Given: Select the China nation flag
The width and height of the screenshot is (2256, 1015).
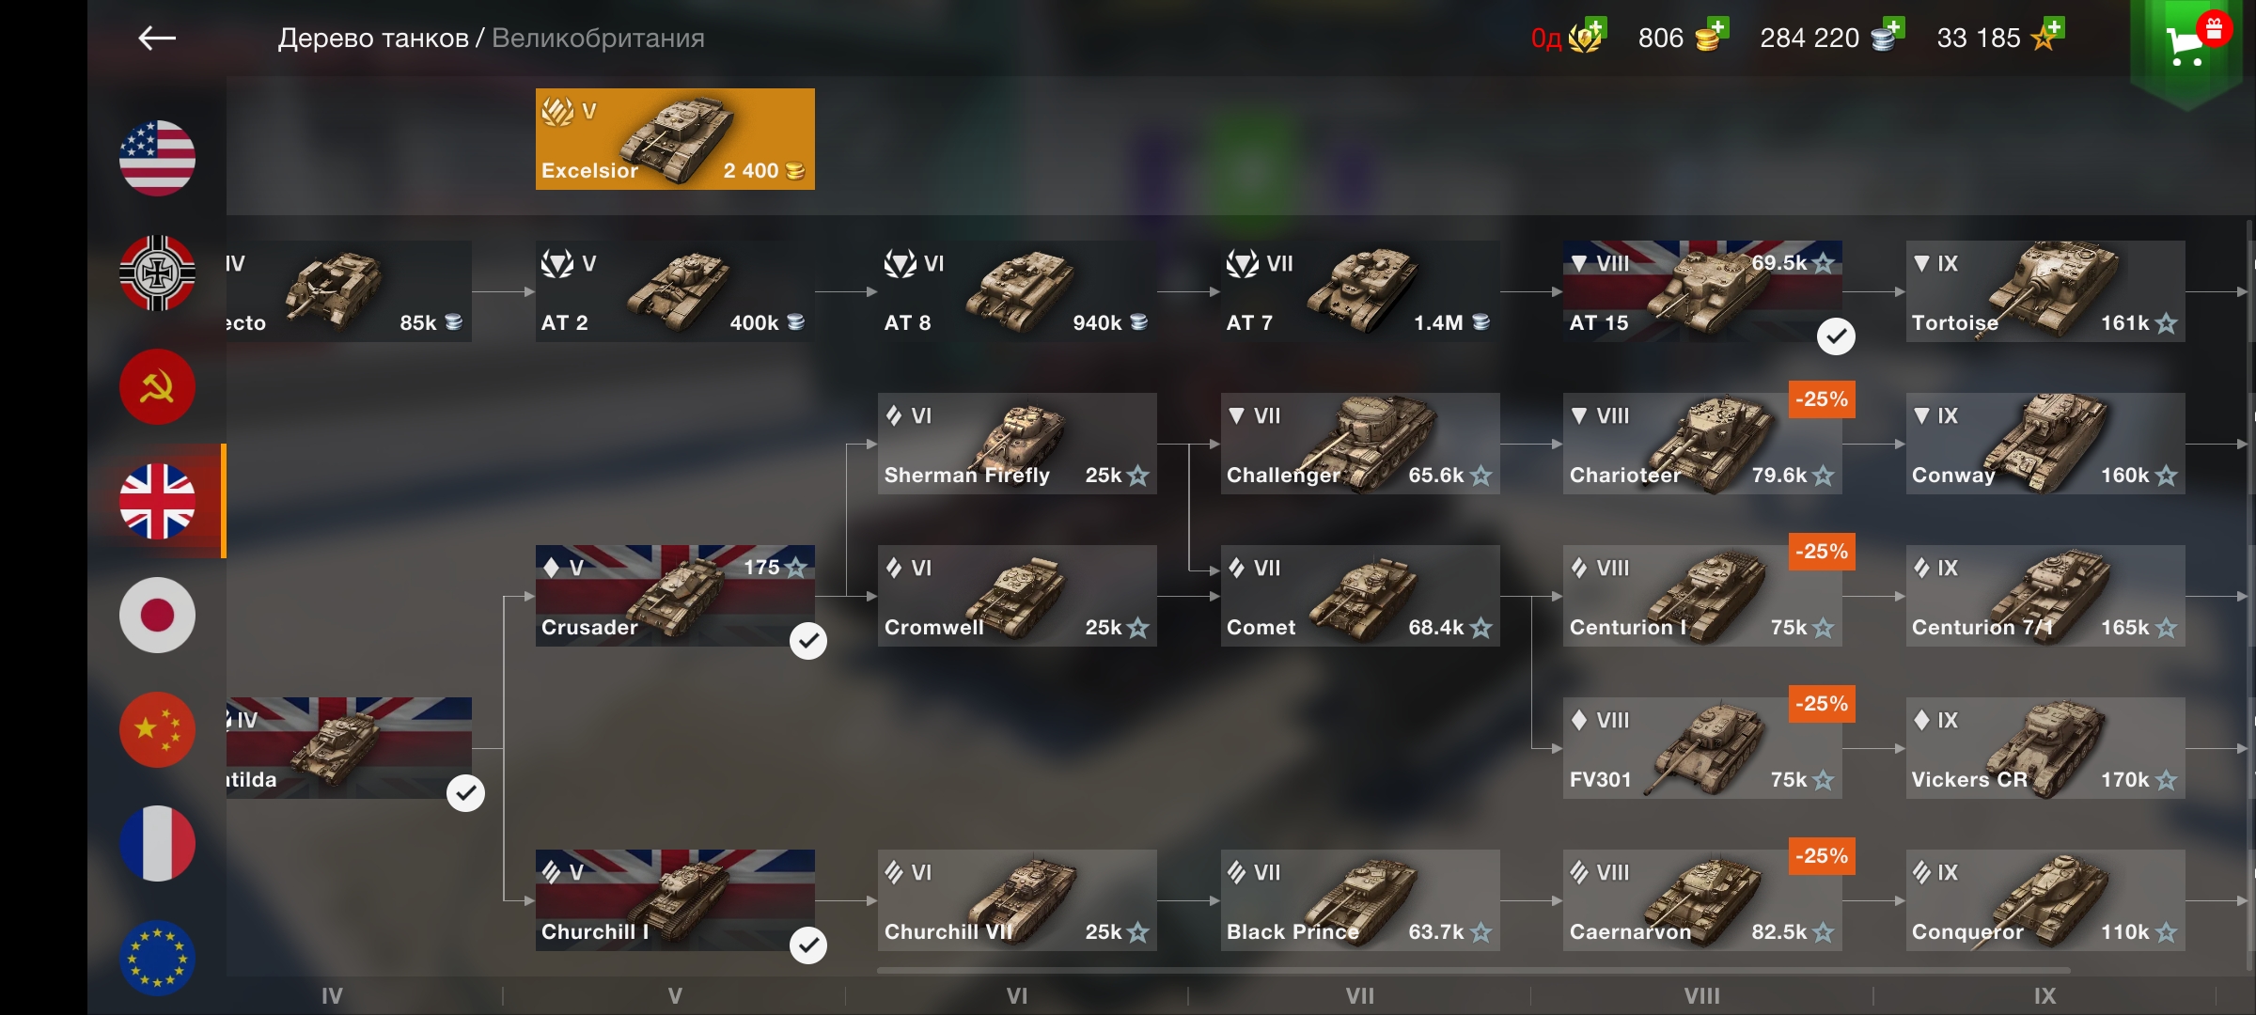Looking at the screenshot, I should tap(157, 729).
